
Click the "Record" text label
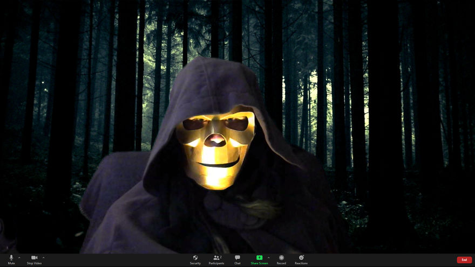[x=281, y=263]
